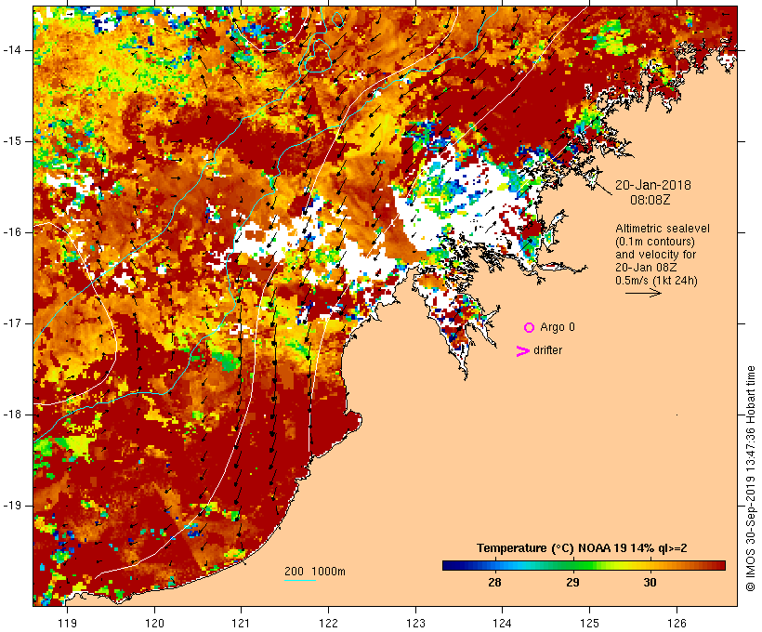Click the '200 1000m' depth contour label
This screenshot has height=632, width=762.
click(315, 572)
